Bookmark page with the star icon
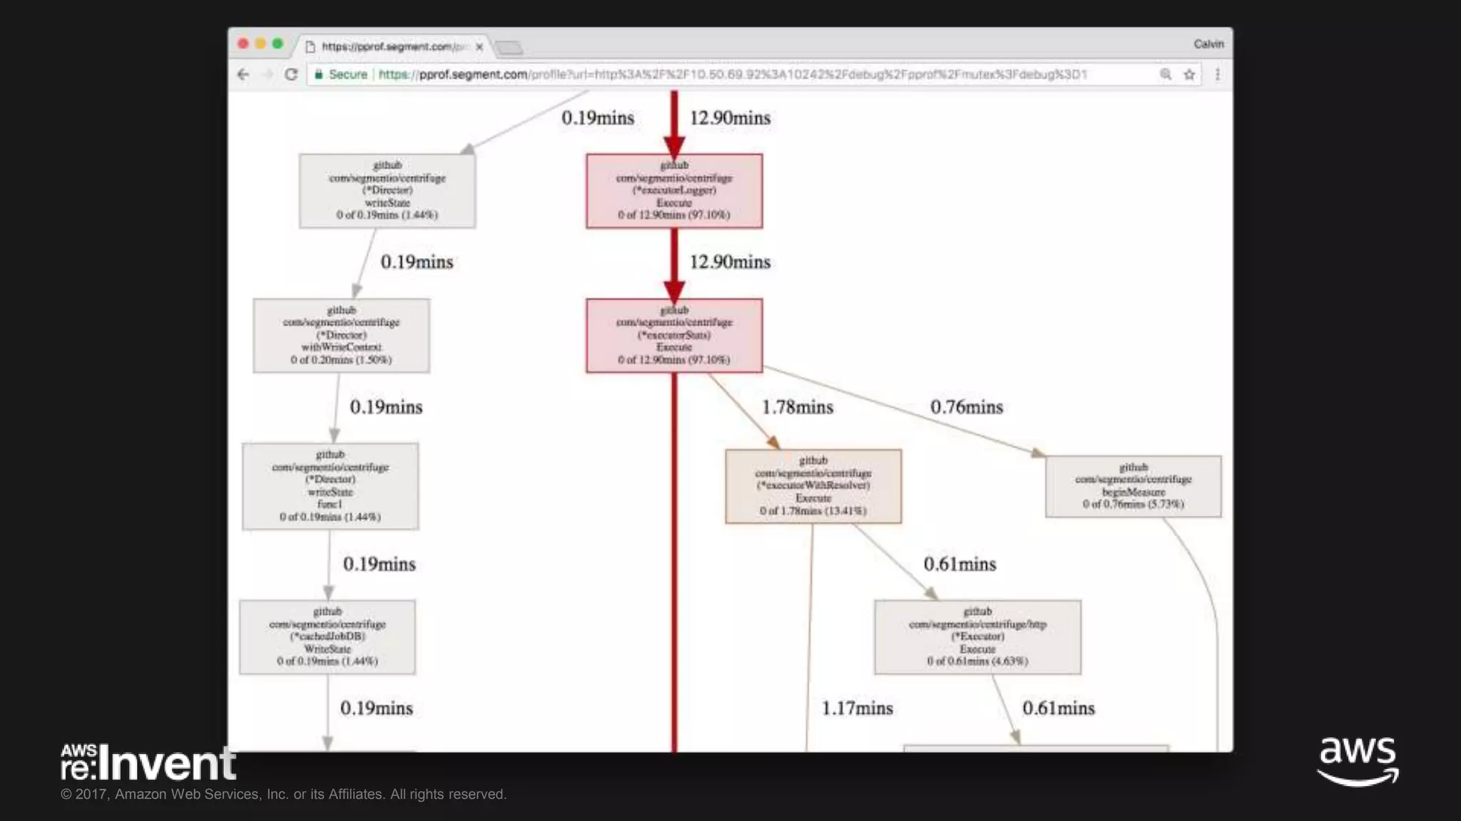This screenshot has height=821, width=1461. click(x=1189, y=74)
